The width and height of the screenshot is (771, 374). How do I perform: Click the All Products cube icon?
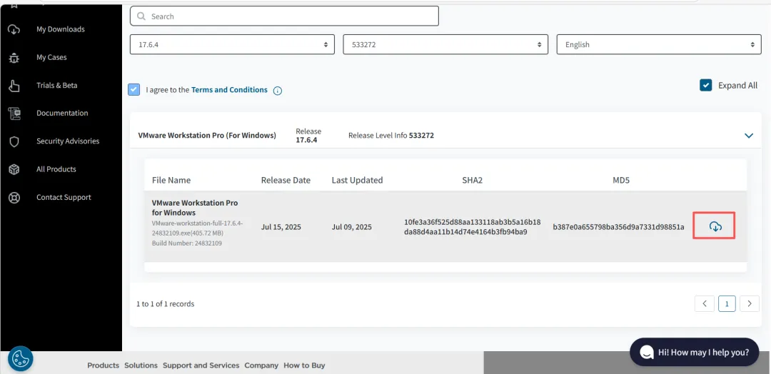pyautogui.click(x=14, y=170)
